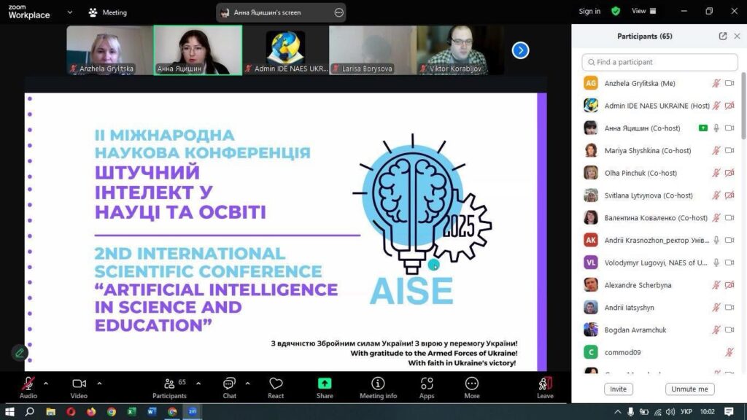Image resolution: width=747 pixels, height=420 pixels.
Task: Open the View dropdown menu
Action: click(643, 11)
